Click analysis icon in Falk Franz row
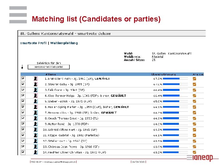 (x=194, y=90)
